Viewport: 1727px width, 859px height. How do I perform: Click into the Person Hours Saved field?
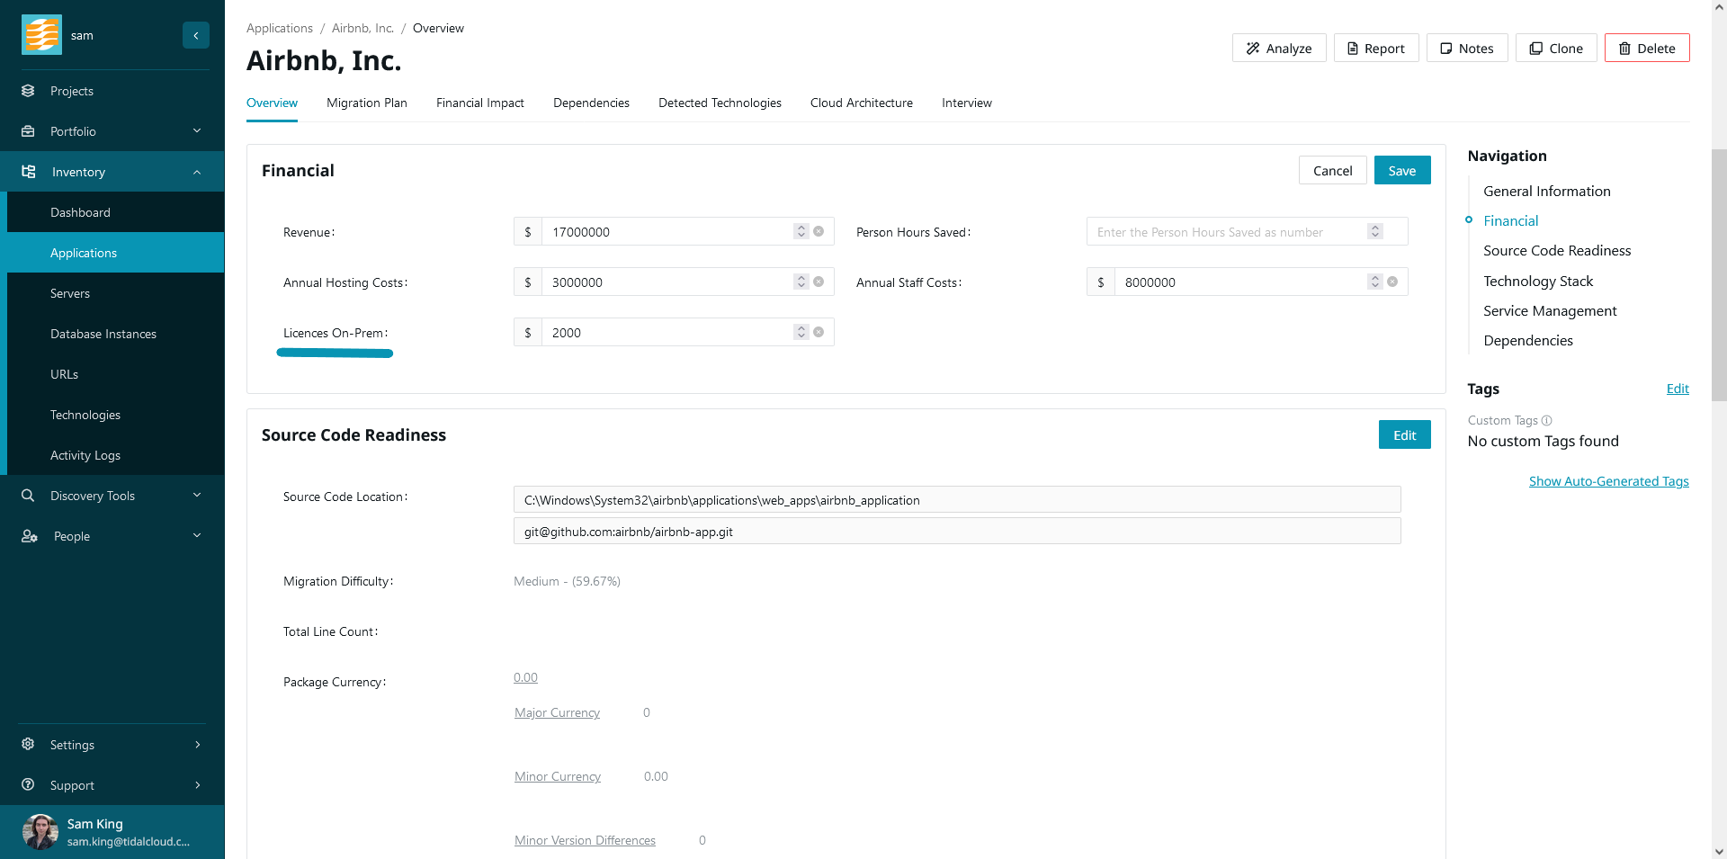[1223, 232]
